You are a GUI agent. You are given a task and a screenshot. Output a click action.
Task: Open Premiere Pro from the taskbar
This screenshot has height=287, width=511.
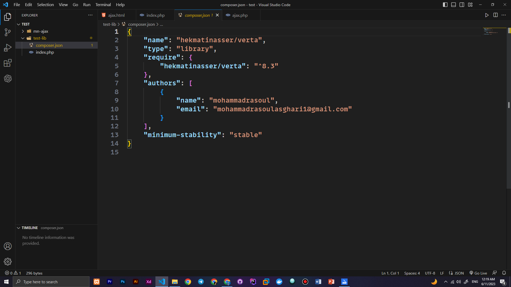pos(110,282)
